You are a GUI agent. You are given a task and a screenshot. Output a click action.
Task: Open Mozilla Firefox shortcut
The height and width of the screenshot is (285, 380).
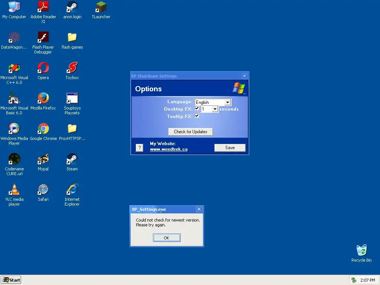point(43,102)
